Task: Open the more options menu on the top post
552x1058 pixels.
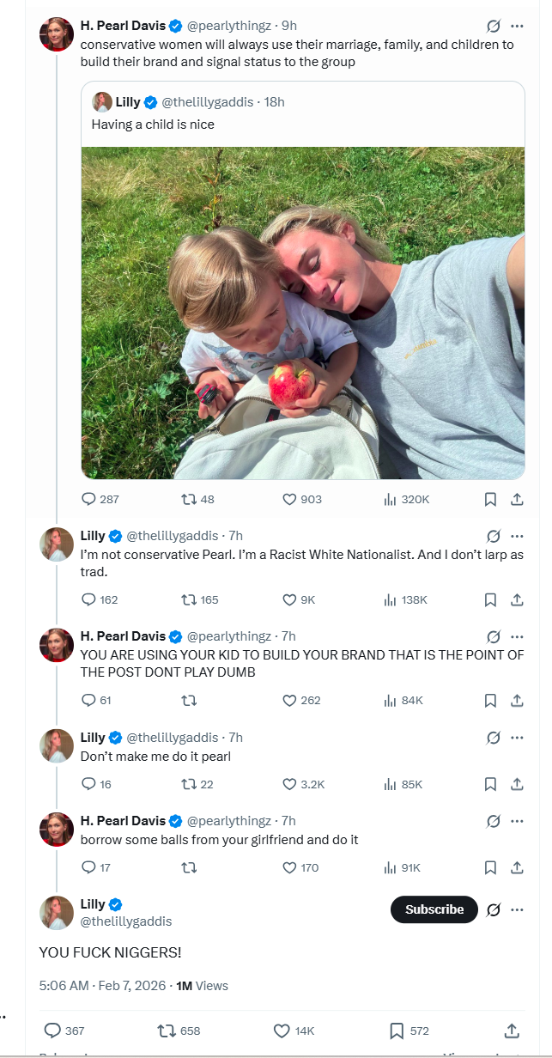Action: point(517,26)
